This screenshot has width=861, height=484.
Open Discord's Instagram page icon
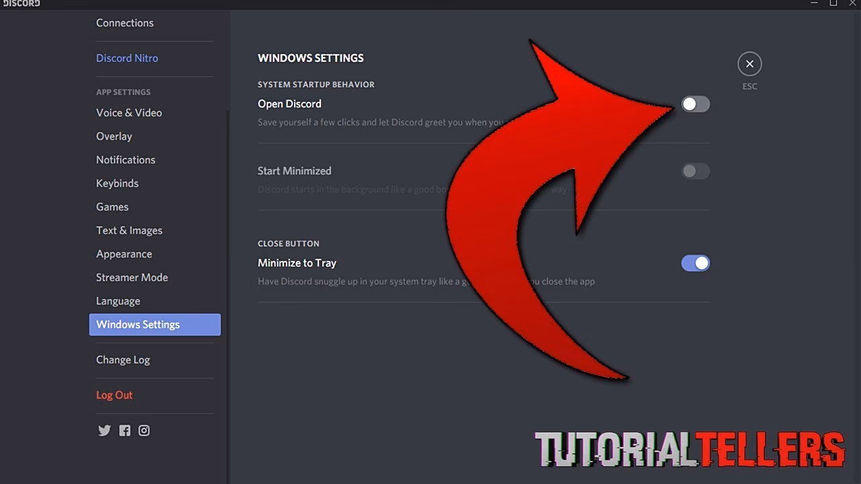[x=144, y=431]
